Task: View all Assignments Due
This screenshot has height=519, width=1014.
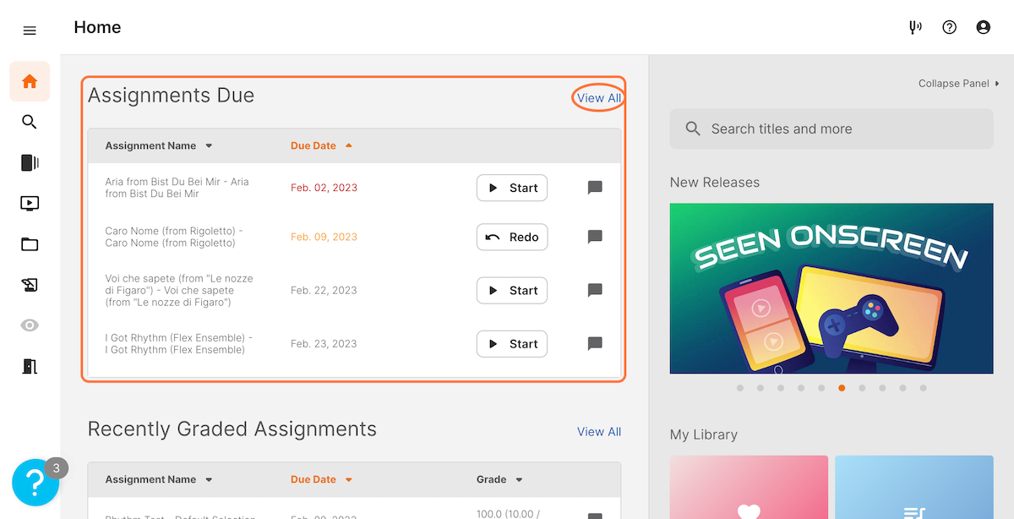Action: pos(599,98)
